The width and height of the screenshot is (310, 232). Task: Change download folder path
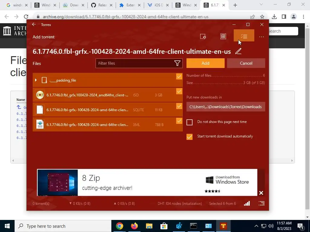(x=226, y=107)
